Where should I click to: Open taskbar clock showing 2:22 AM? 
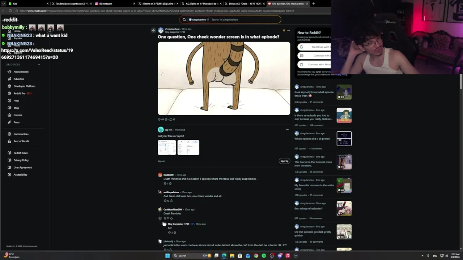pyautogui.click(x=455, y=256)
